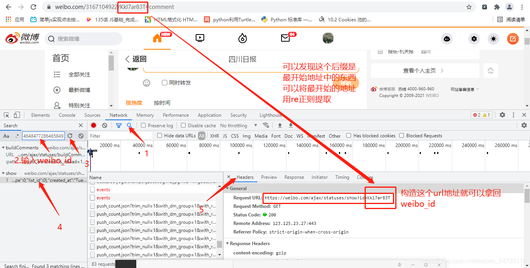This screenshot has width=530, height=268.
Task: Sort comments 按时间
Action: (162, 103)
